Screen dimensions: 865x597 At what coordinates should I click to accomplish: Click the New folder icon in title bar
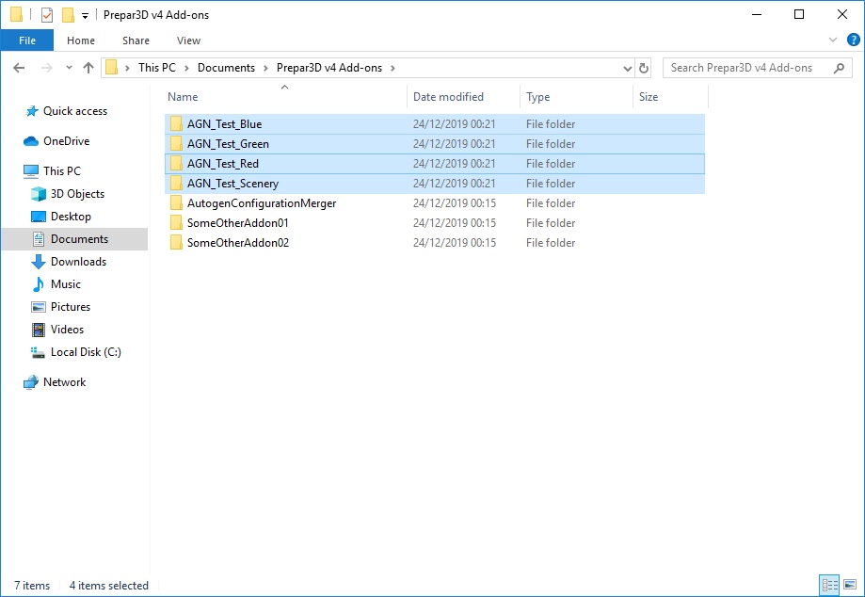(68, 15)
